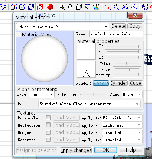
Task: Click the Material View magnifier icon
Action: pos(19,35)
